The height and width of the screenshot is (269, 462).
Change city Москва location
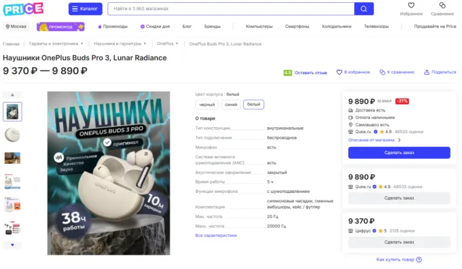(16, 26)
